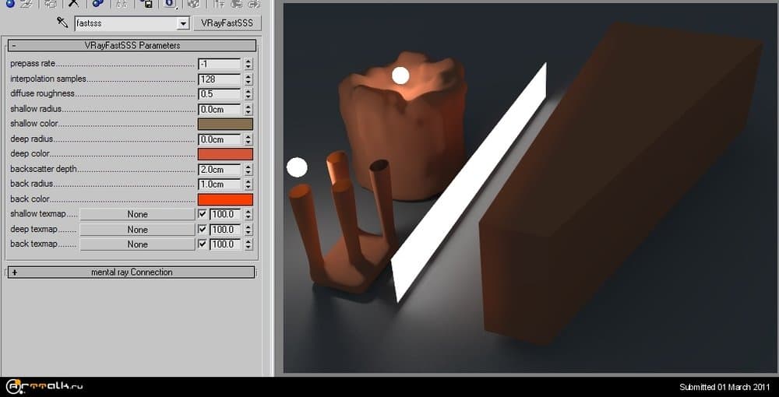Click the Get Material blue sphere icon
Viewport: 779px width, 397px height.
[9, 4]
